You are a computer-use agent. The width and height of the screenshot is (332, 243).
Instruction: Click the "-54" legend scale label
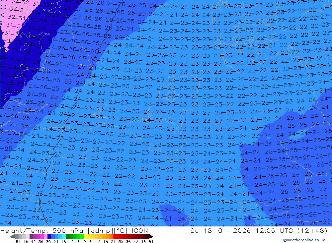click(17, 242)
